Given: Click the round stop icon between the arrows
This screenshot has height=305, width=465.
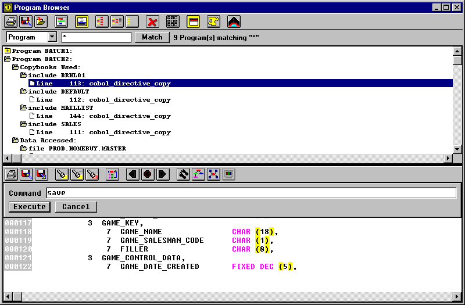Looking at the screenshot, I should pyautogui.click(x=148, y=174).
